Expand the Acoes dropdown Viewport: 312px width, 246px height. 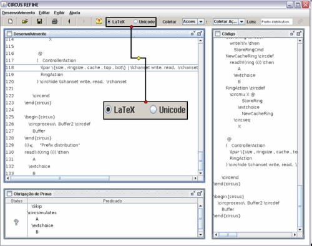pos(200,22)
